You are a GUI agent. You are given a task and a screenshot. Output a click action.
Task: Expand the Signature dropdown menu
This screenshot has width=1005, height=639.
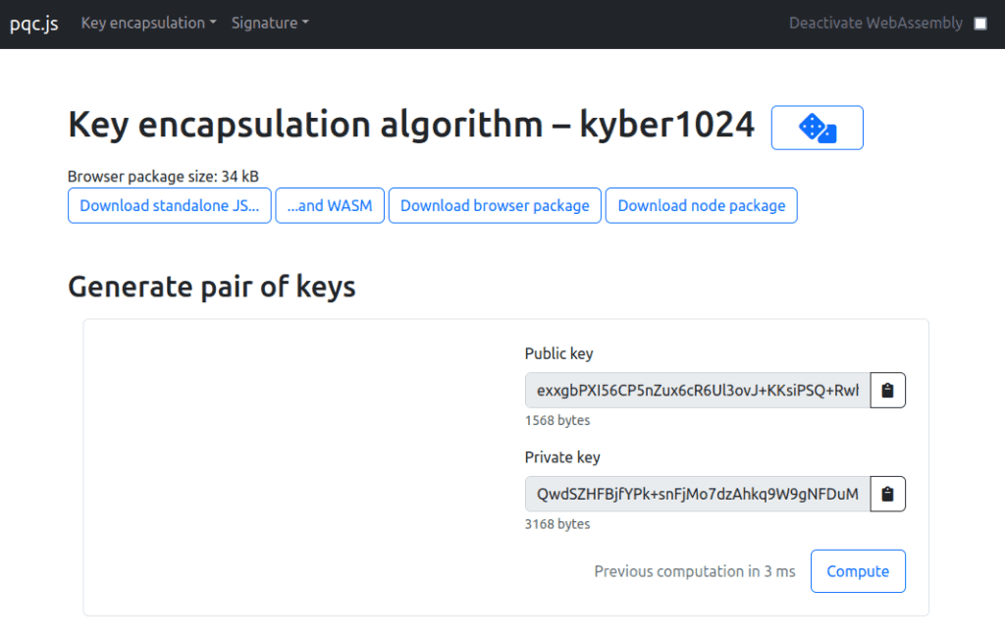(270, 24)
